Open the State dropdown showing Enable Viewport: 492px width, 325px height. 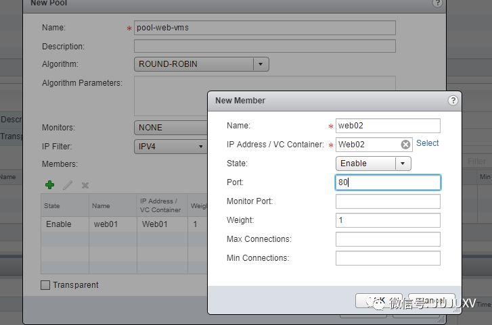pos(403,163)
